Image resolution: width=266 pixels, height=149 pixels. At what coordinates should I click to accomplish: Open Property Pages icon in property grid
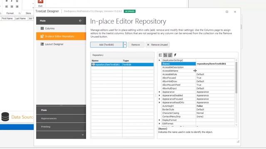pyautogui.click(x=170, y=55)
